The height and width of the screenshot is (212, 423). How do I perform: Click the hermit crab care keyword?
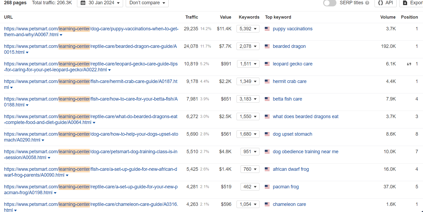coord(290,81)
